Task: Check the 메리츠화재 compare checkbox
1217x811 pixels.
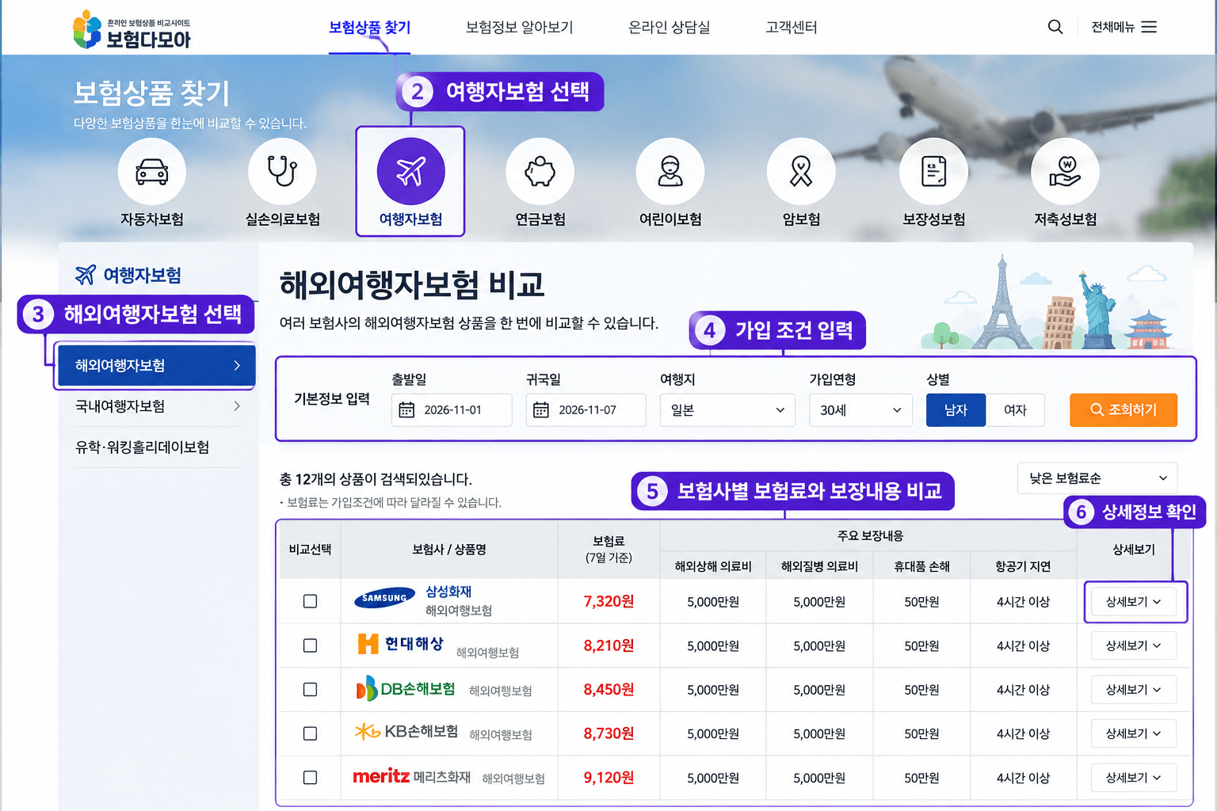Action: [311, 778]
